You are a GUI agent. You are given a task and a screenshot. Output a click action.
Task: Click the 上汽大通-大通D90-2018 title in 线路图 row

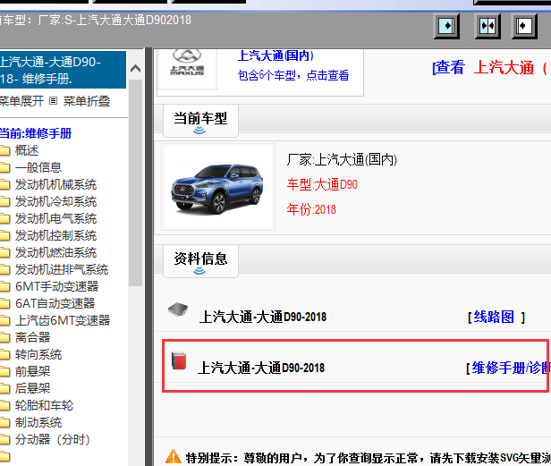click(x=263, y=317)
